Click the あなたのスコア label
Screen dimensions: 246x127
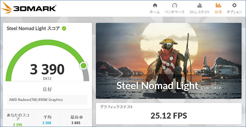[x=18, y=117]
